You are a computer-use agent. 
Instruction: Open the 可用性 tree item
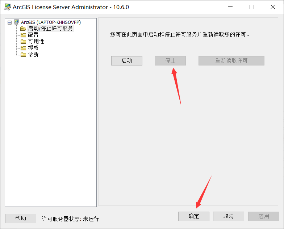coord(36,41)
